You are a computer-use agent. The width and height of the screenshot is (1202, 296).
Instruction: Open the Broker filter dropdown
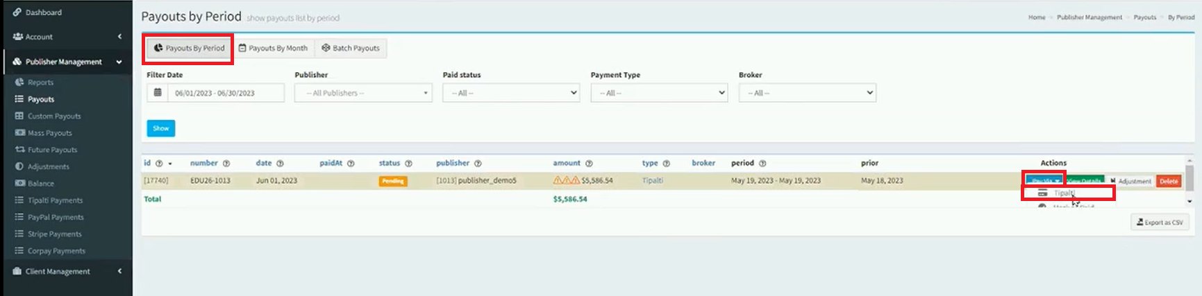pos(807,93)
